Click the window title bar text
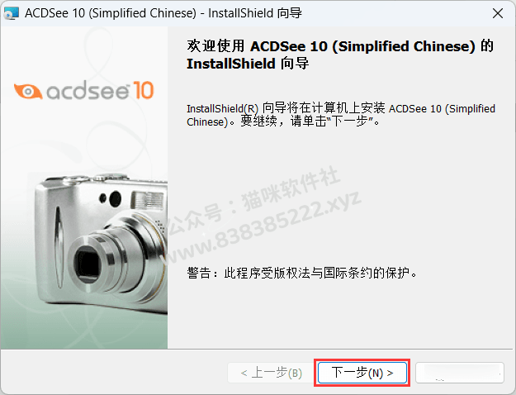 click(163, 13)
